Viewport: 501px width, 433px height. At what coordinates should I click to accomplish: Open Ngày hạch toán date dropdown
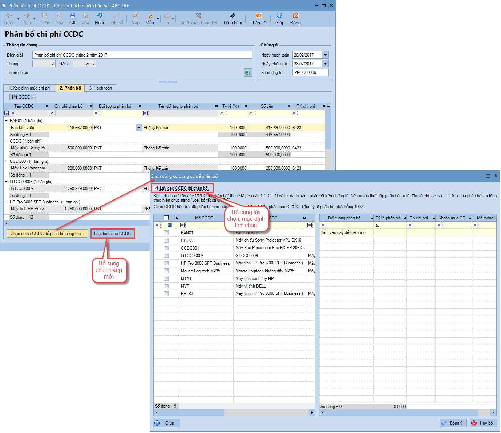(x=326, y=55)
